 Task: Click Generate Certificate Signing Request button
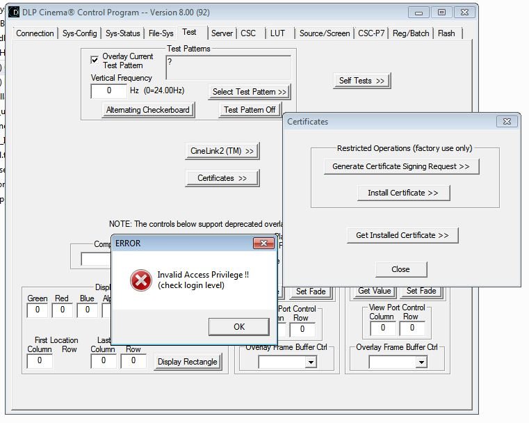coord(401,166)
